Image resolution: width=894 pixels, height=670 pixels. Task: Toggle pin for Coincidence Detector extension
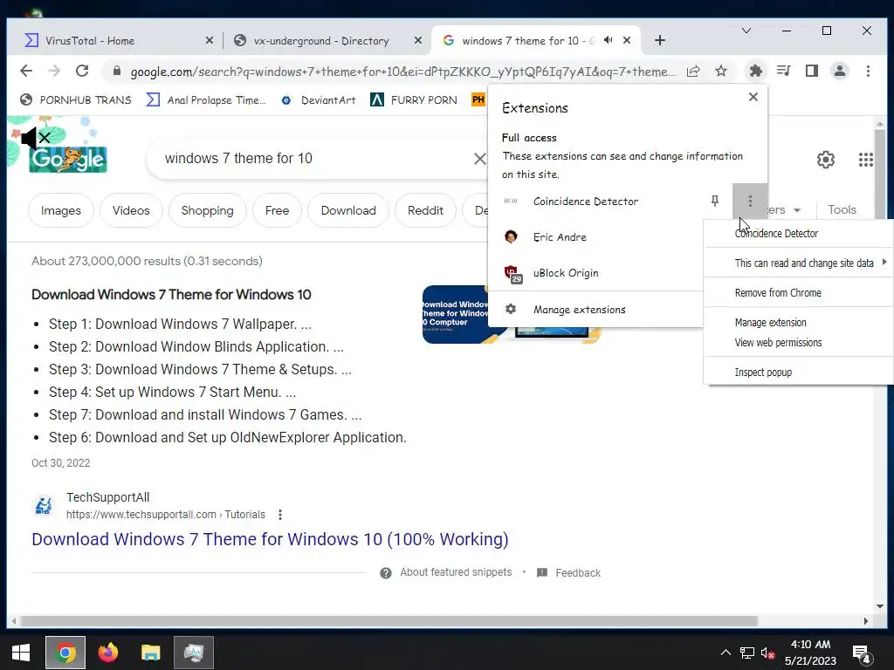point(714,201)
